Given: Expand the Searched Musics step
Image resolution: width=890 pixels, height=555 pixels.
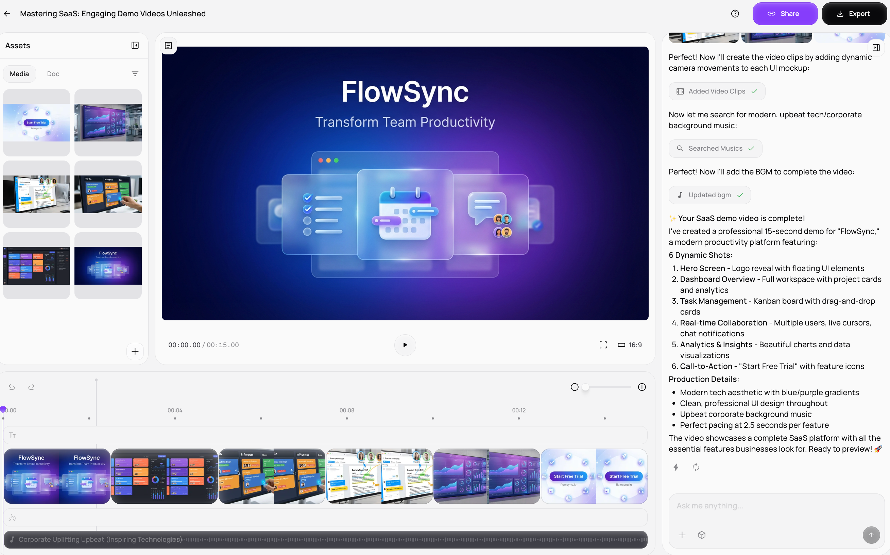Looking at the screenshot, I should point(715,148).
